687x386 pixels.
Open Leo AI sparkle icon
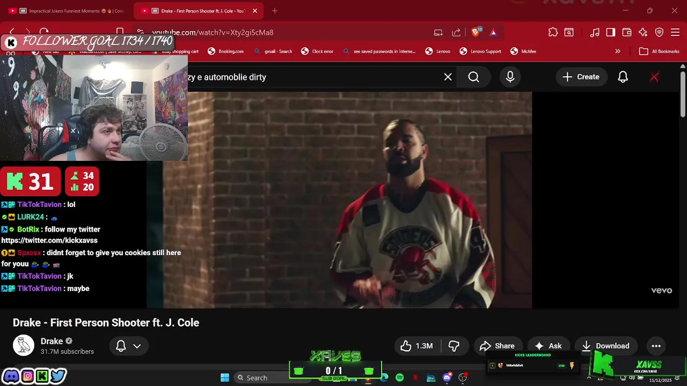tap(643, 33)
